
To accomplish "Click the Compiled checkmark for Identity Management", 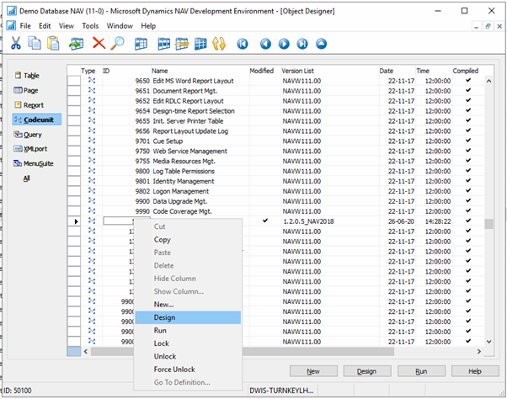I will [x=468, y=181].
